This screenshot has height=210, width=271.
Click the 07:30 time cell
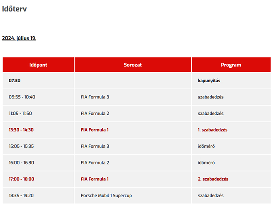pos(15,81)
